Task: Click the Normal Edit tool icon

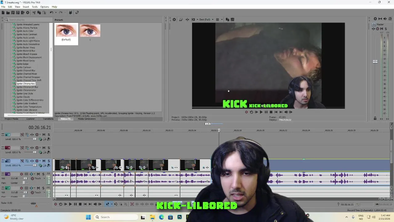Action: 107,204
